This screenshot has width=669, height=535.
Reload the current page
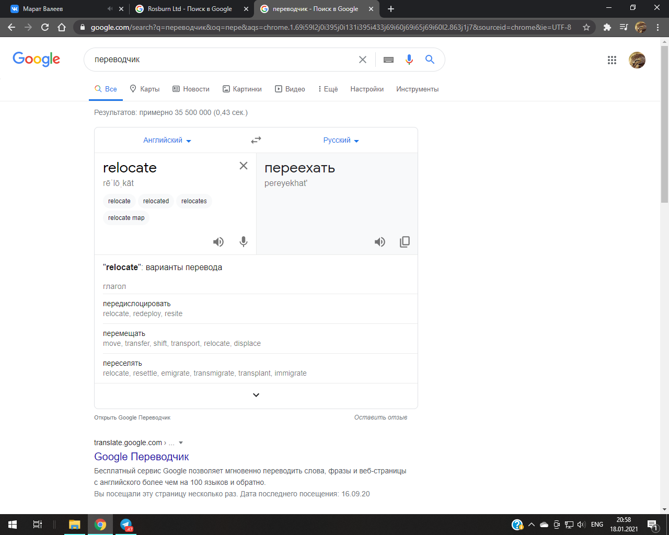click(x=45, y=27)
